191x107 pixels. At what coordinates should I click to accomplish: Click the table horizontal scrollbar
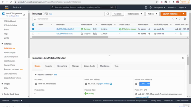[70, 37]
